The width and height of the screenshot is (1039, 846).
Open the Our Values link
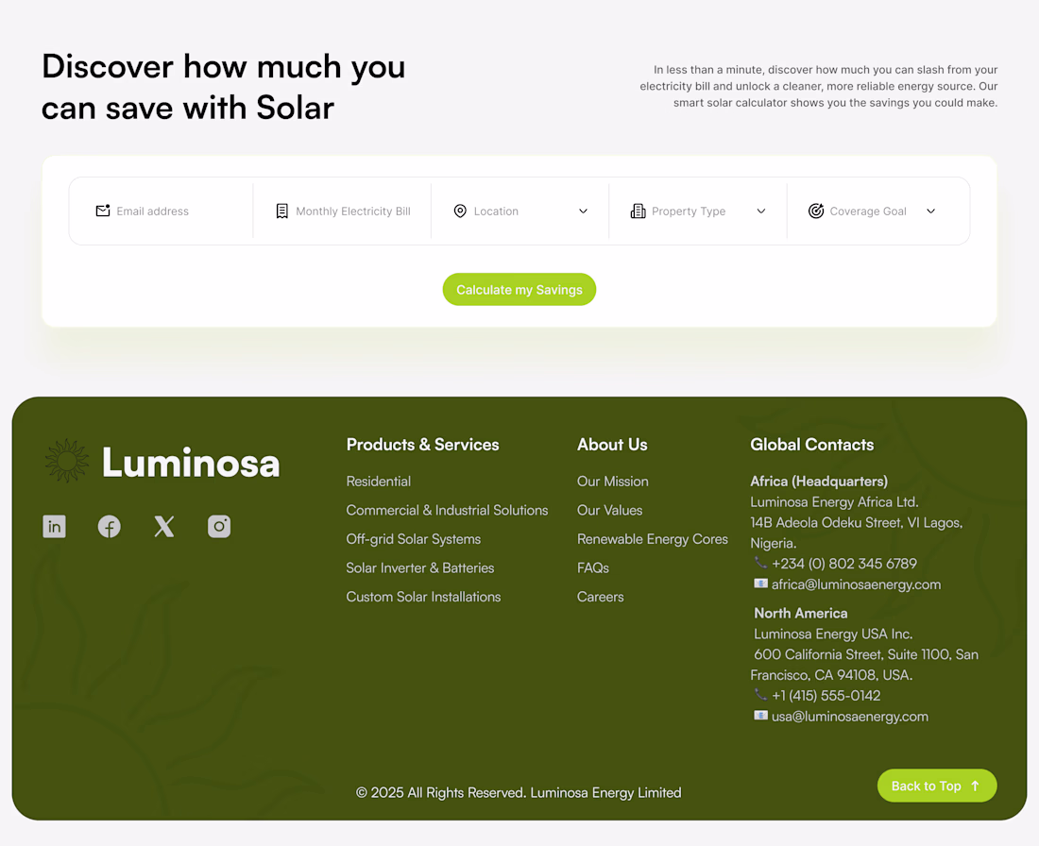coord(609,510)
